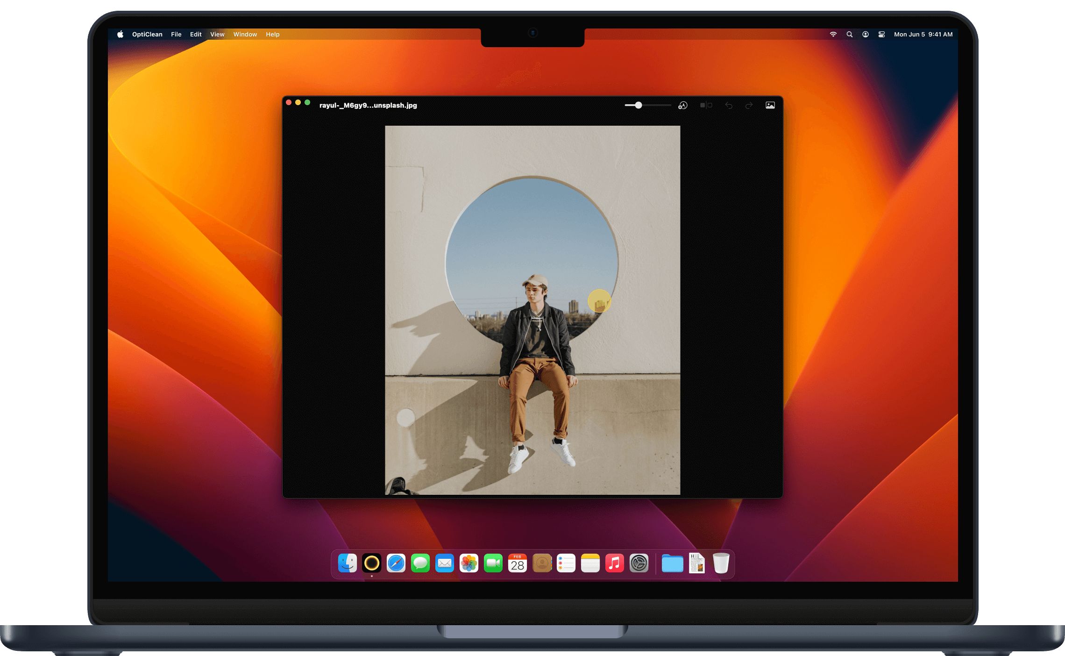
Task: Click the OptiClean icon in the Dock
Action: coord(372,563)
